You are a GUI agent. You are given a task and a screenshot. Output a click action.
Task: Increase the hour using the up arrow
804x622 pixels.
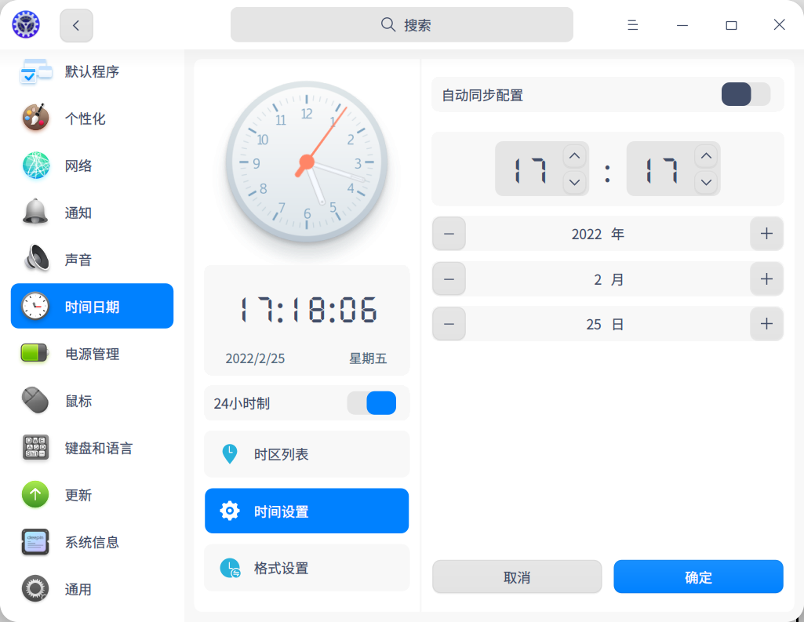pyautogui.click(x=573, y=156)
